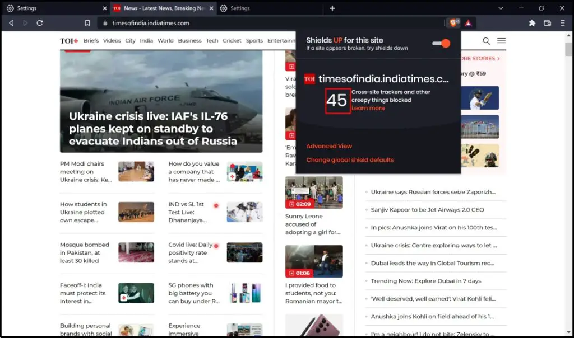Image resolution: width=574 pixels, height=338 pixels.
Task: Toggle Shields off for this site
Action: click(x=441, y=43)
